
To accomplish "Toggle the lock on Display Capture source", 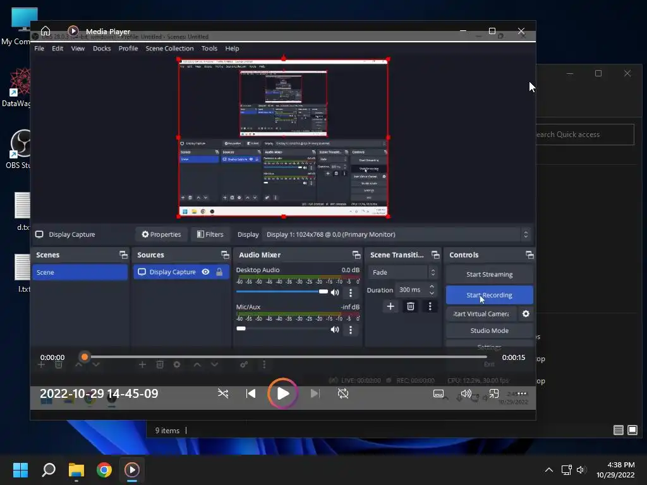I will click(219, 272).
